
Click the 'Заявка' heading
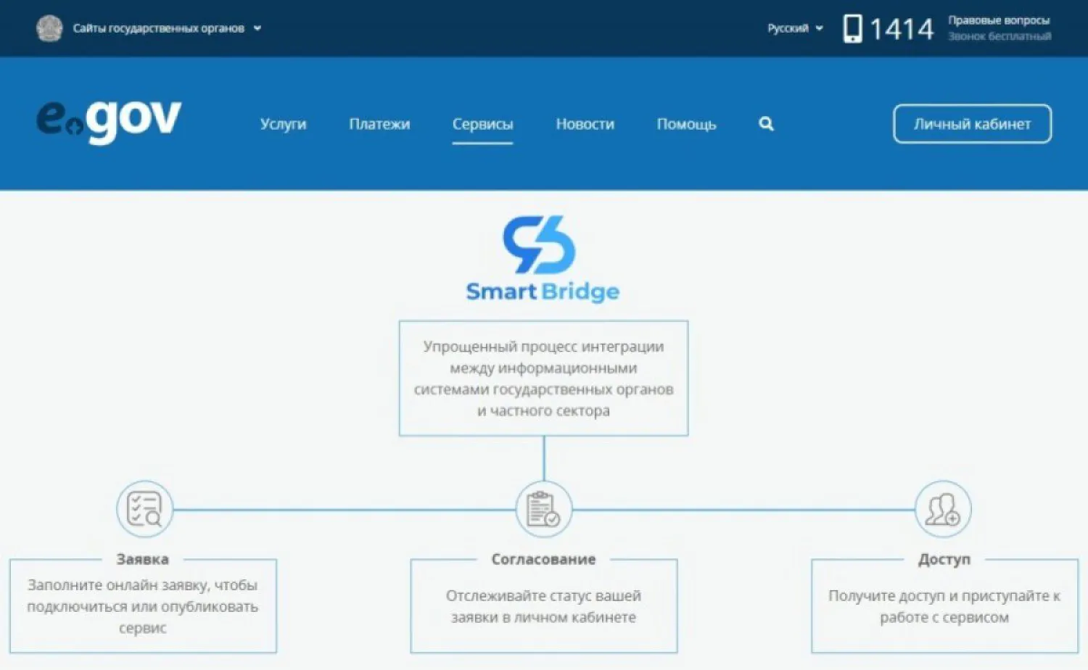pos(143,559)
